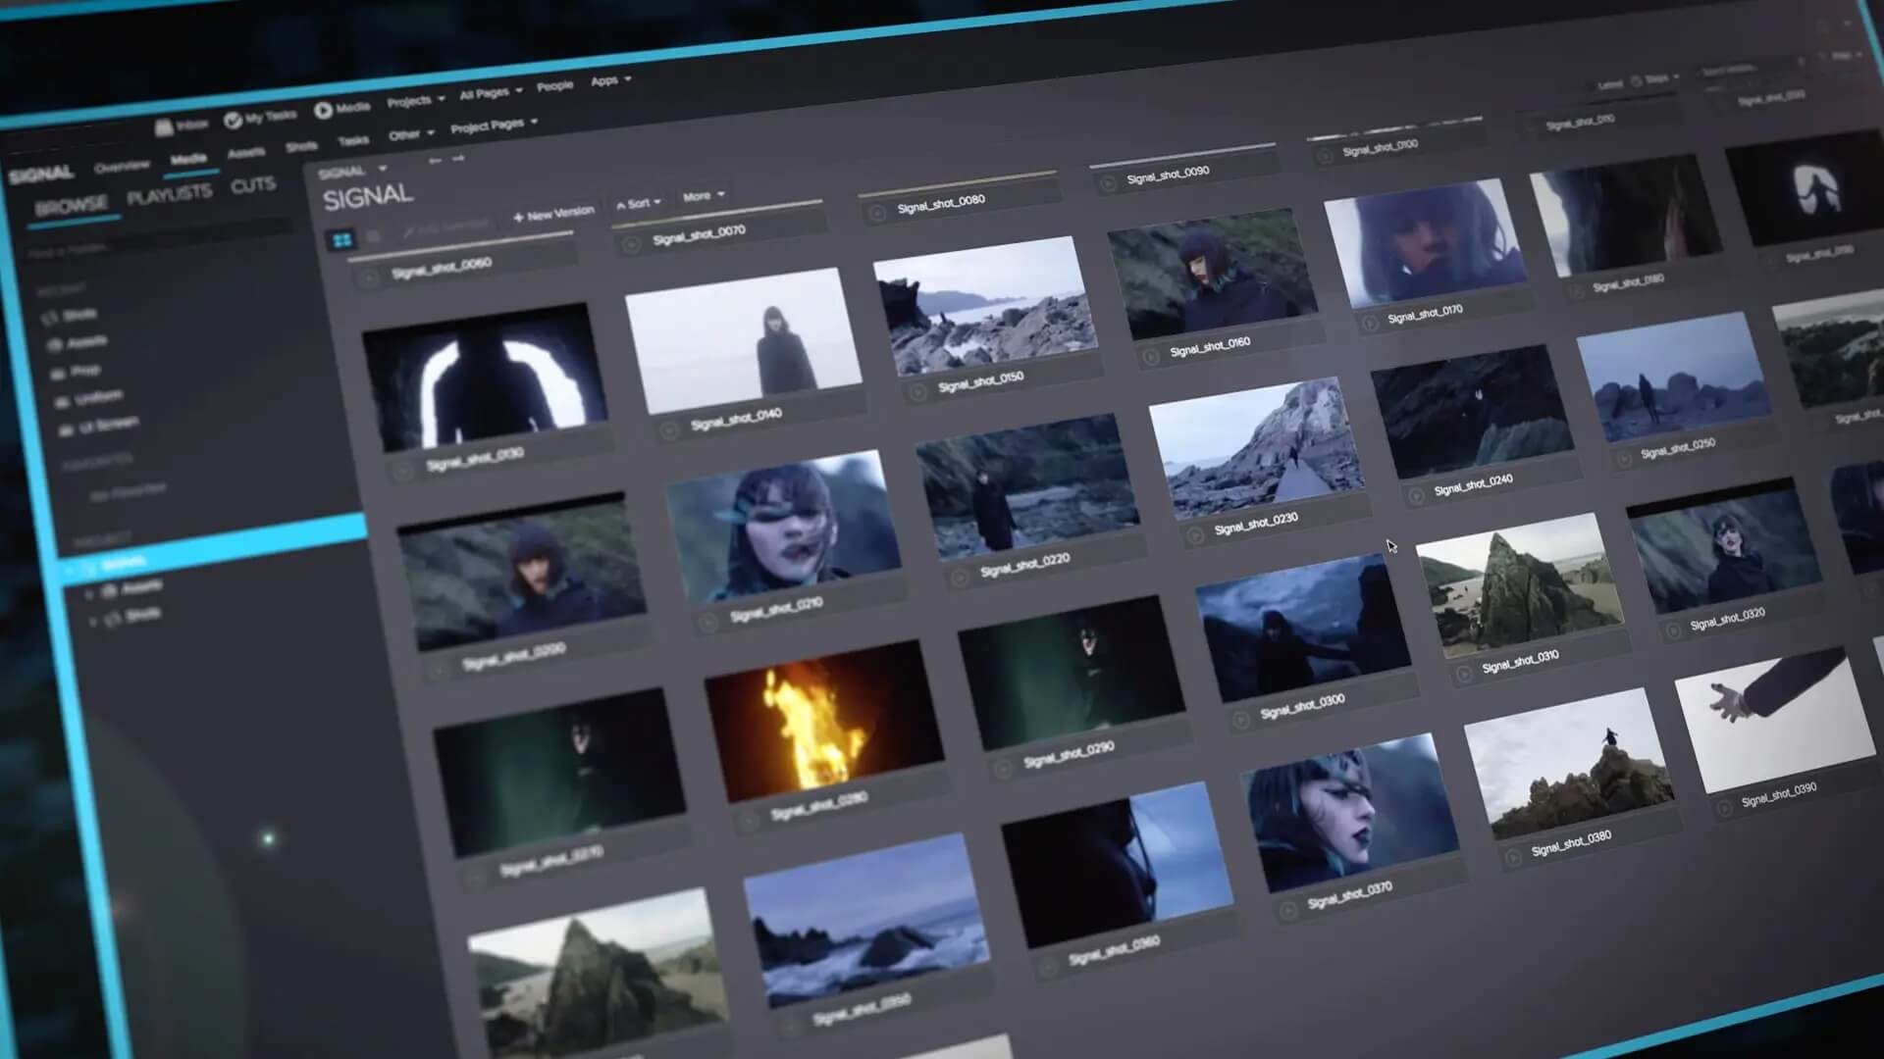Select Signal_shot_0060 with its circle checkbox
1884x1059 pixels.
(369, 279)
